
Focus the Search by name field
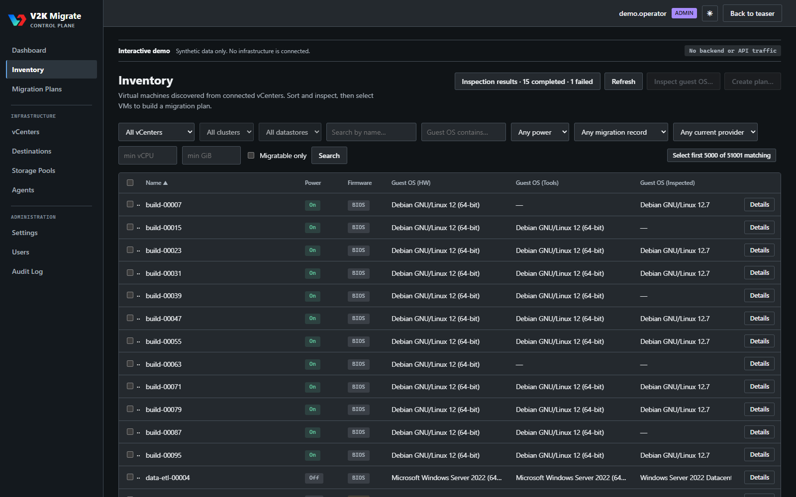pos(371,132)
